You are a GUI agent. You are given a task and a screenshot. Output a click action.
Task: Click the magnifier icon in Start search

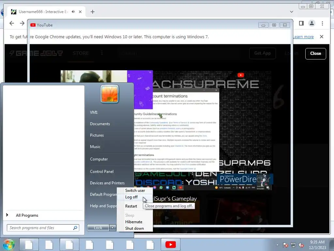click(x=75, y=228)
